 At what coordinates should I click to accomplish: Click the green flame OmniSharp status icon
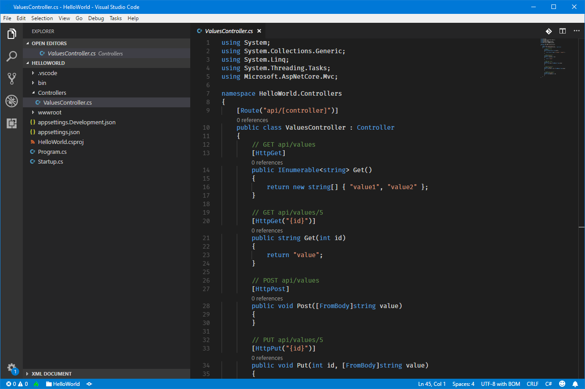click(36, 384)
